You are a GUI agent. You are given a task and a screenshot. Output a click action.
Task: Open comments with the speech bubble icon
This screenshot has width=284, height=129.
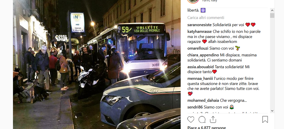point(202,119)
